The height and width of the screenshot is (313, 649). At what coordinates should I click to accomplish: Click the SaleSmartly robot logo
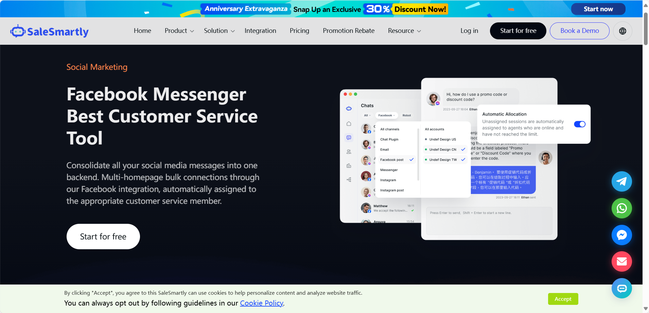click(x=18, y=31)
